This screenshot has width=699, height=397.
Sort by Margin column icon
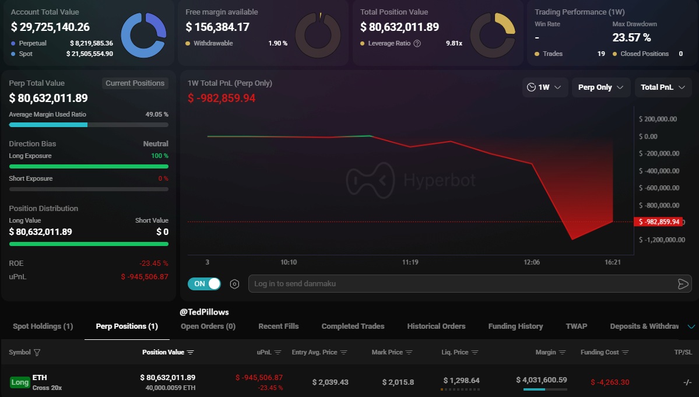pos(562,353)
